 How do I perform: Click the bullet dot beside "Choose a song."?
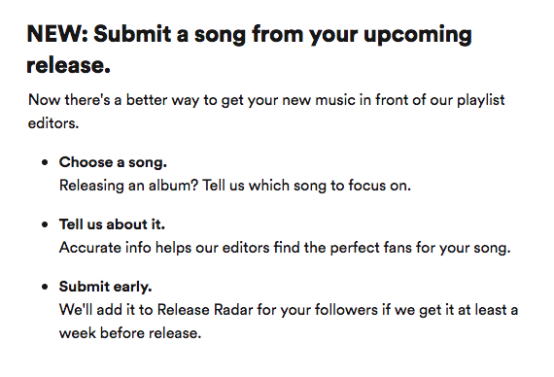(x=45, y=162)
